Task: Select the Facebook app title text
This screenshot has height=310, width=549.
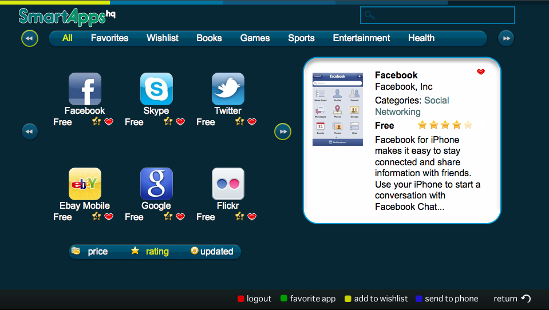Action: 396,75
